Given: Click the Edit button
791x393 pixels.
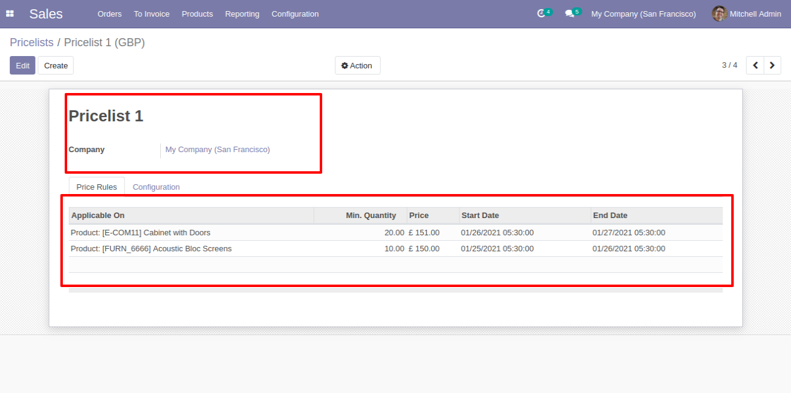Looking at the screenshot, I should pyautogui.click(x=23, y=65).
